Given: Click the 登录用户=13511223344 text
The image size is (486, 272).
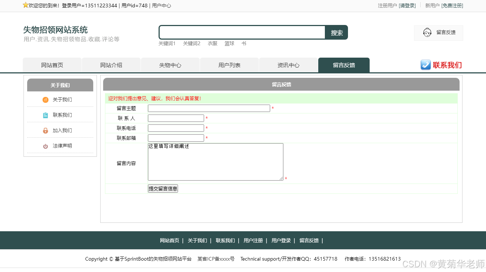Looking at the screenshot, I should (x=90, y=6).
